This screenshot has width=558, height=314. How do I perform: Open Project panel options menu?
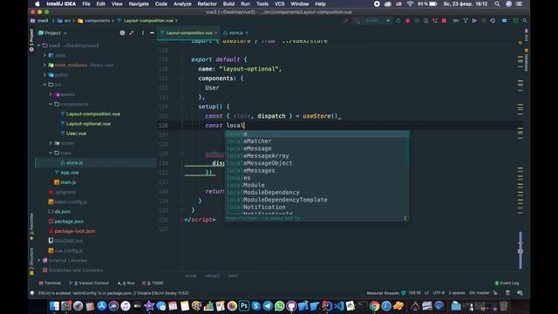pos(143,33)
